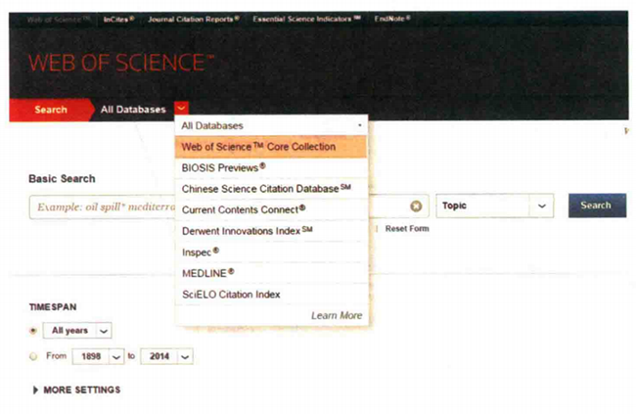
Task: Select the All years radio button
Action: (33, 331)
